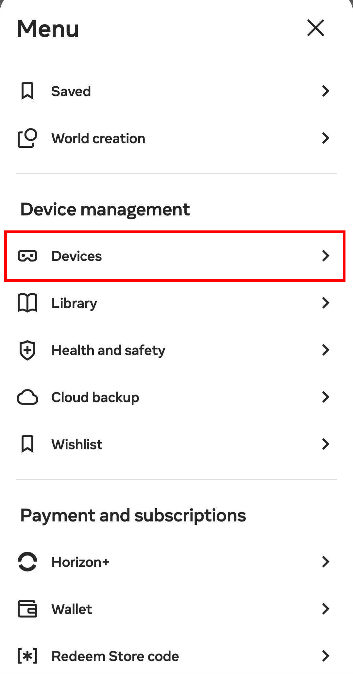Tap the Horizon+ logo icon
The image size is (353, 674).
click(27, 562)
